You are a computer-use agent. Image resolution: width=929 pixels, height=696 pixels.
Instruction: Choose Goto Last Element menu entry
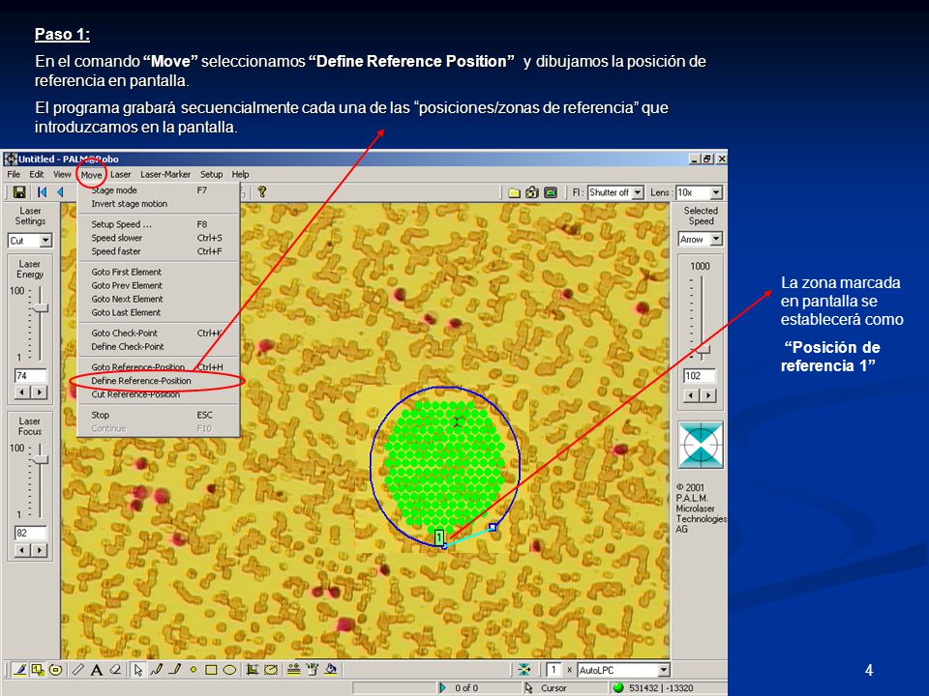coord(159,313)
